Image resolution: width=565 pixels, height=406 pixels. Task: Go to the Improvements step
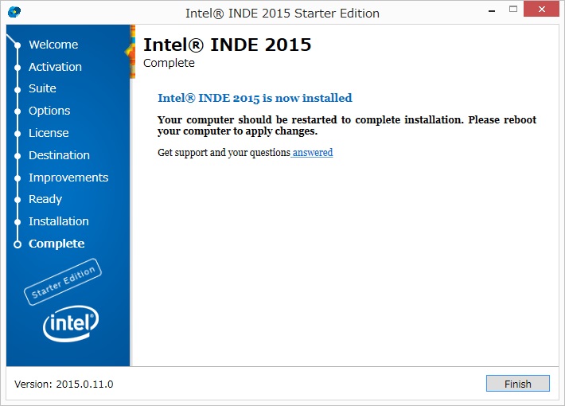(68, 178)
